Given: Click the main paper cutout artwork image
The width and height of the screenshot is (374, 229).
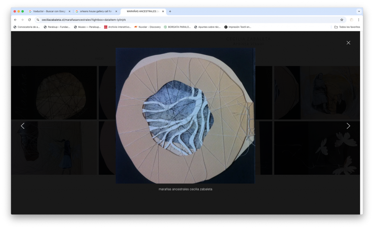Looking at the screenshot, I should [185, 115].
